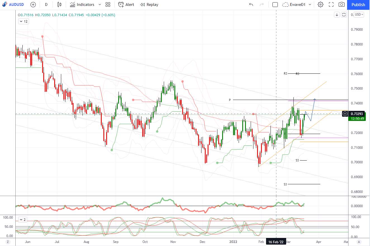
Task: Toggle fullscreen mode
Action: pyautogui.click(x=331, y=4)
